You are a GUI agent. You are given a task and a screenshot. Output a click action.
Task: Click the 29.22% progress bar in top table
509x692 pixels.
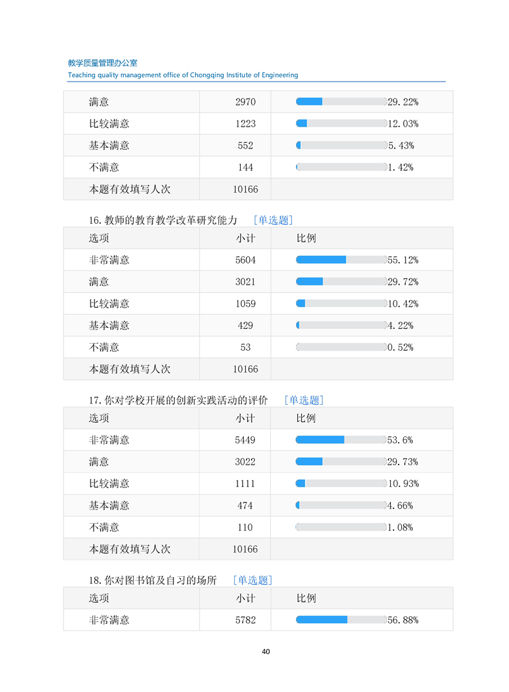click(x=341, y=102)
